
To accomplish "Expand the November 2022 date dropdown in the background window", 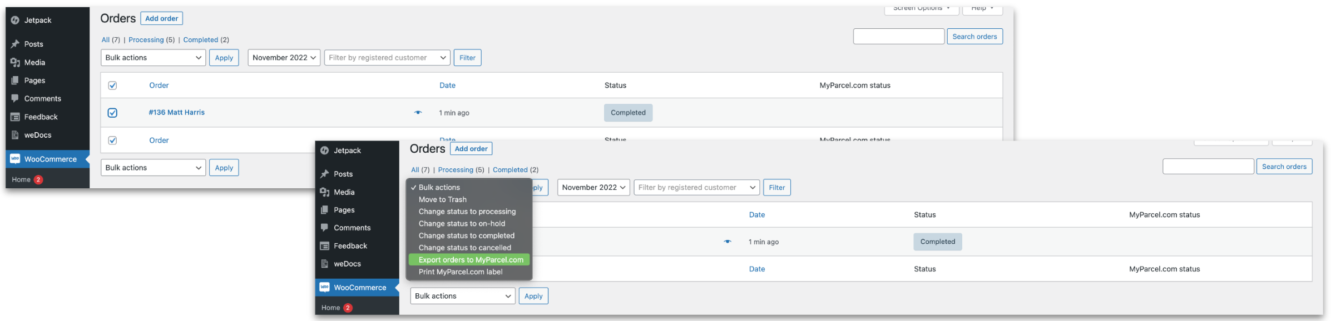I will coord(284,58).
